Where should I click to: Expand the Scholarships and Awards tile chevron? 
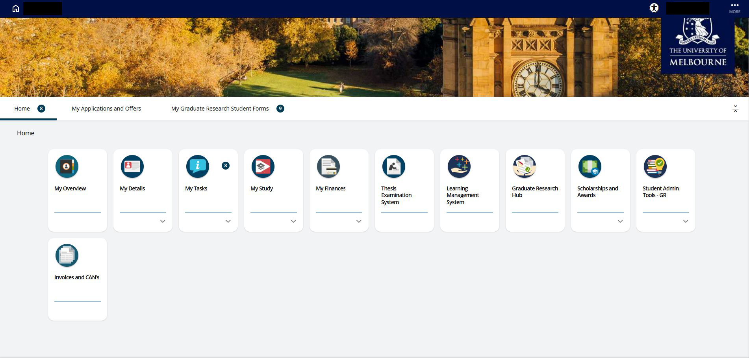point(620,221)
